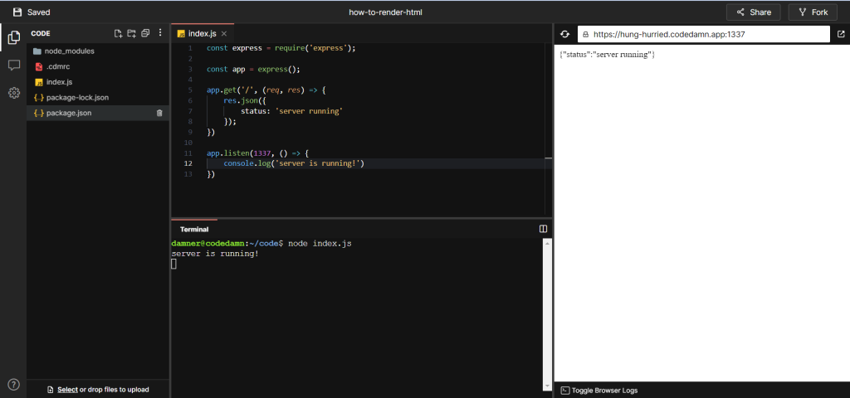Image resolution: width=850 pixels, height=398 pixels.
Task: Click the Select upload link
Action: (x=68, y=390)
